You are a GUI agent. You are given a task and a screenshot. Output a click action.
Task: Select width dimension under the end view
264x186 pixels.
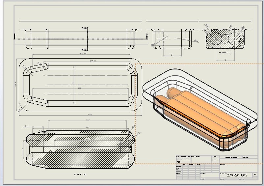point(171,55)
